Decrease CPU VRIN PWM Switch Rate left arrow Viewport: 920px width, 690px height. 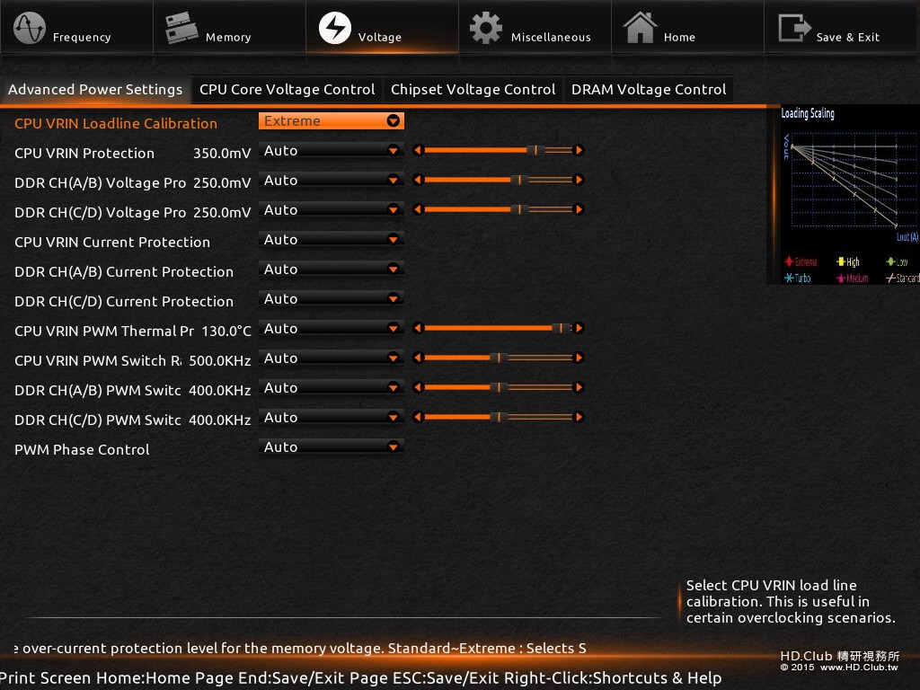point(418,358)
